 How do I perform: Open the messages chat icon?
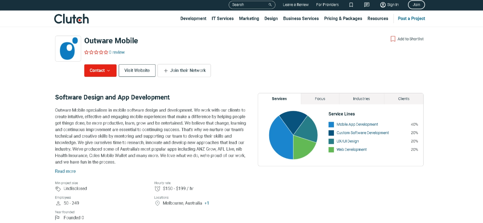tap(367, 5)
